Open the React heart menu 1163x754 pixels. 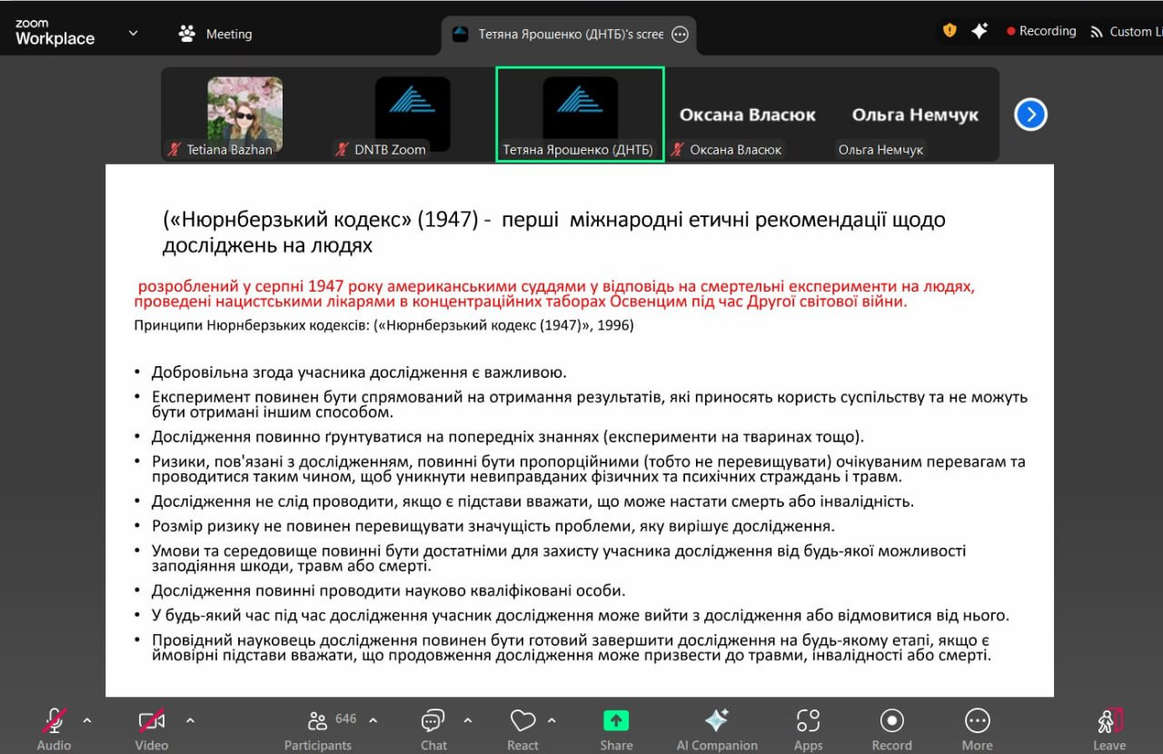click(x=522, y=729)
